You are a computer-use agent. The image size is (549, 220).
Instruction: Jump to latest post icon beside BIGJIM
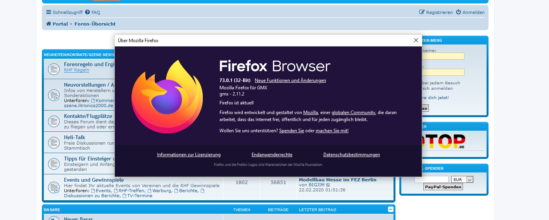(328, 185)
